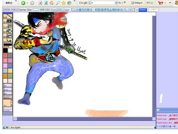Click the blue Reload button
This screenshot has width=178, height=134.
pyautogui.click(x=142, y=10)
